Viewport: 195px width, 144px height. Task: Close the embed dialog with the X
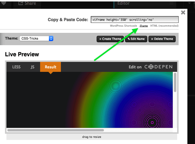pyautogui.click(x=183, y=12)
